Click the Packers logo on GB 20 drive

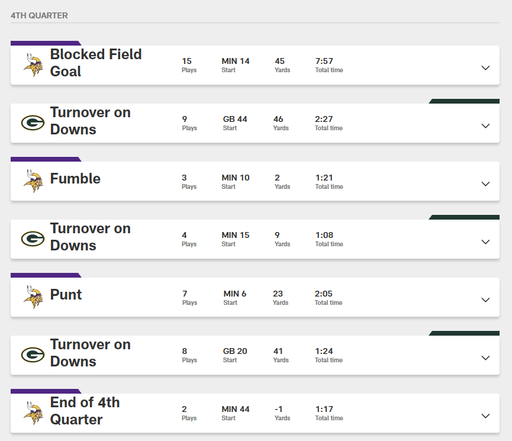33,355
